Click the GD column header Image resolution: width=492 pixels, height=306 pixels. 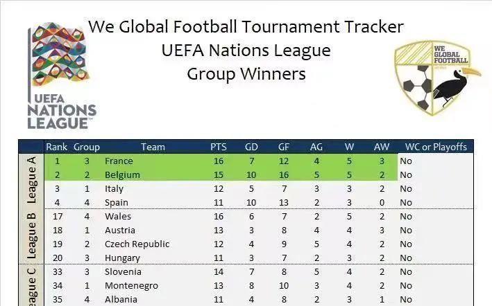coord(253,147)
